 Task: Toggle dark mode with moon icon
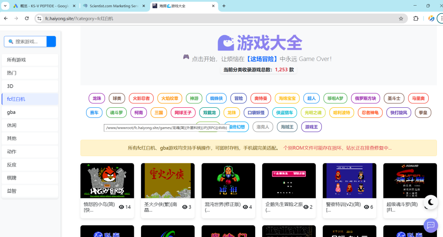430,202
